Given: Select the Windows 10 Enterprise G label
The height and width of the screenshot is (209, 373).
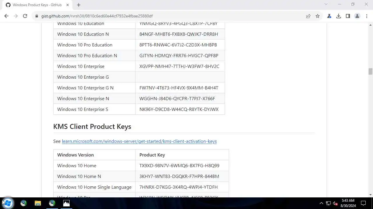Looking at the screenshot, I should coord(83,77).
